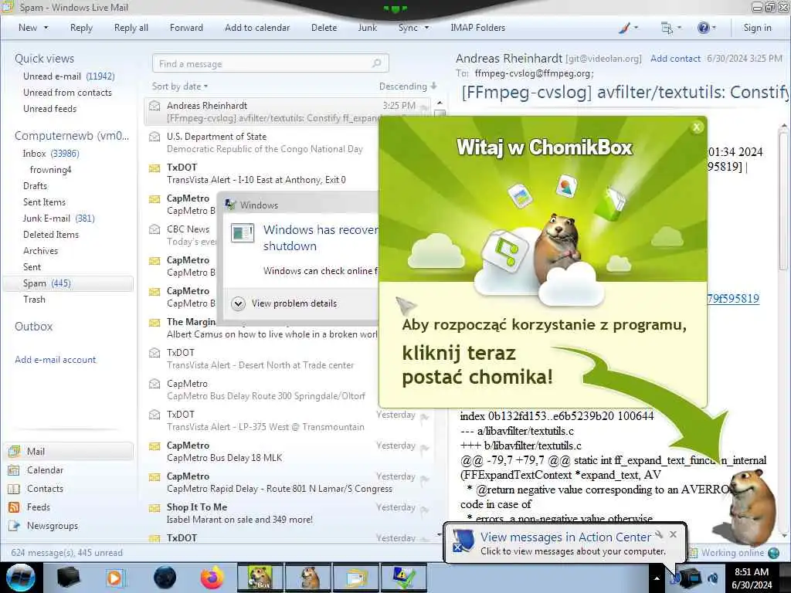The height and width of the screenshot is (593, 791).
Task: Dismiss the Action Center balloon with the X
Action: tap(673, 534)
